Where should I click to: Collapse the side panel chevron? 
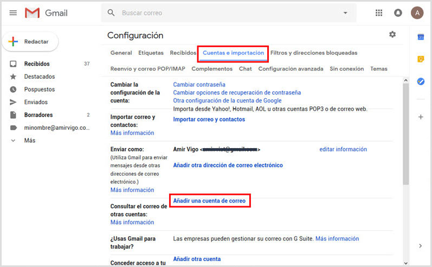tap(420, 246)
